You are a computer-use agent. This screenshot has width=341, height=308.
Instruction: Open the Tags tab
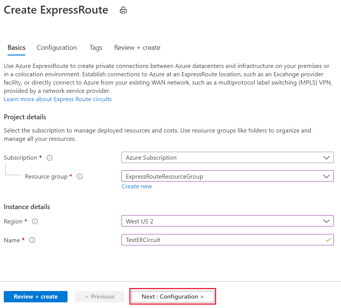96,48
